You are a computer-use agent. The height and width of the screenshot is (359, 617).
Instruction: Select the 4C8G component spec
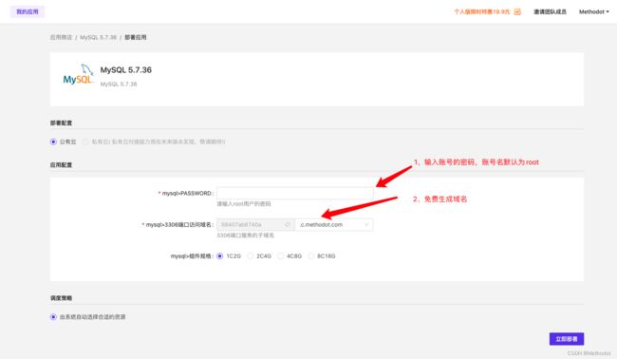point(281,256)
